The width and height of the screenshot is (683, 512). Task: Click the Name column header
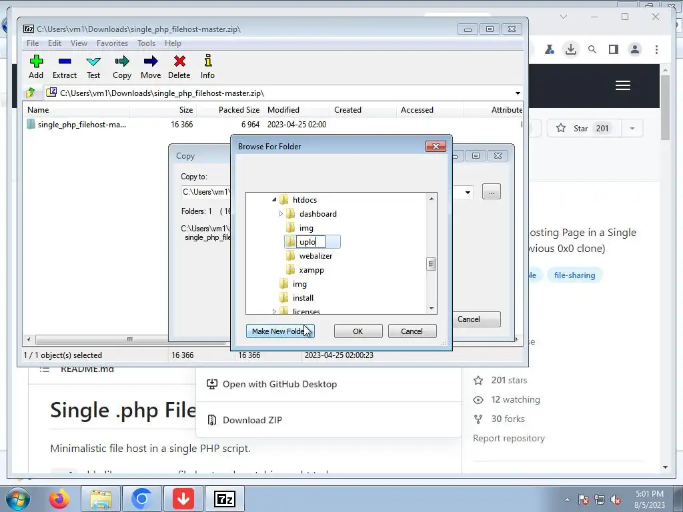(76, 110)
